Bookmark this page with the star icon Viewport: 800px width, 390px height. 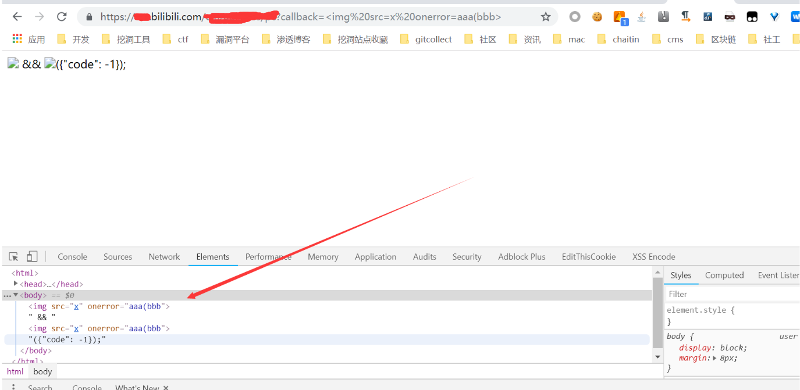point(545,17)
